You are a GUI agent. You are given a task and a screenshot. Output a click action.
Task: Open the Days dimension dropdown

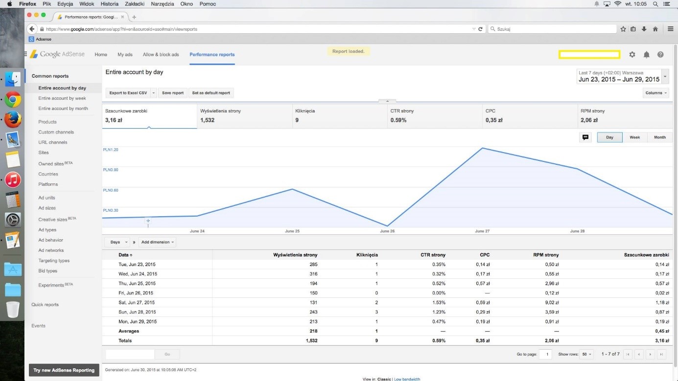(x=117, y=242)
